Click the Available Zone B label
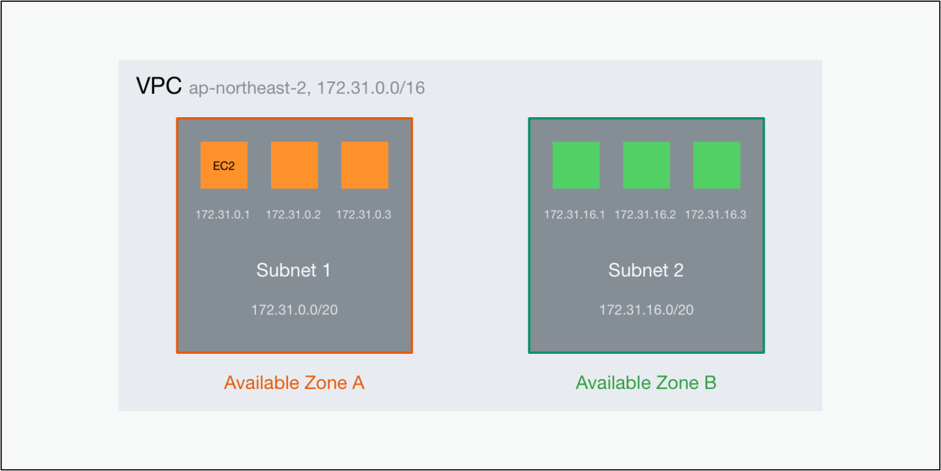This screenshot has width=941, height=471. click(x=646, y=383)
